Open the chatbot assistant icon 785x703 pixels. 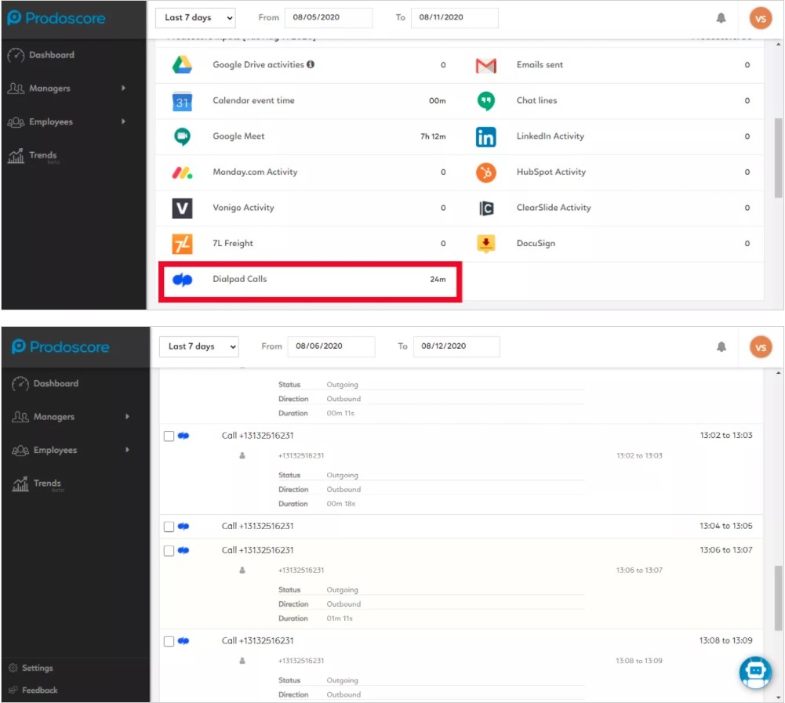point(755,672)
